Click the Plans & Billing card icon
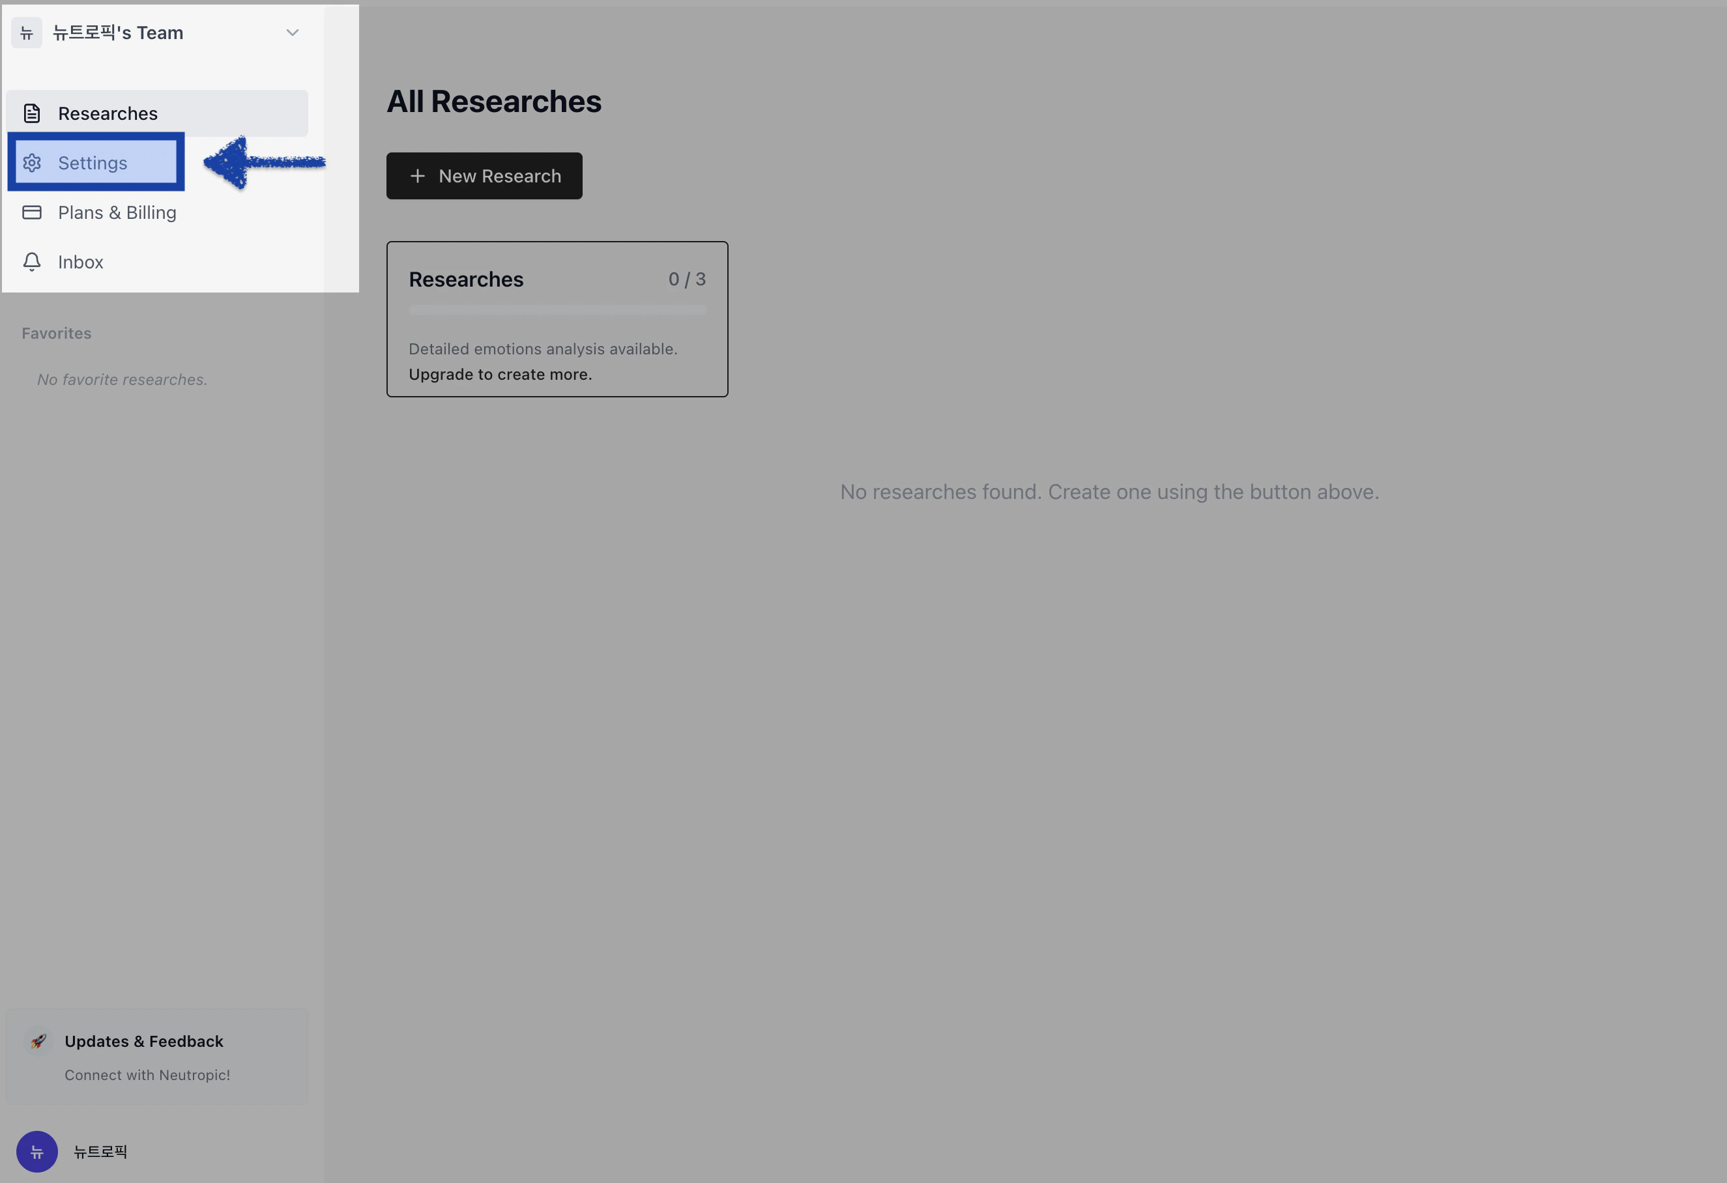 (32, 212)
